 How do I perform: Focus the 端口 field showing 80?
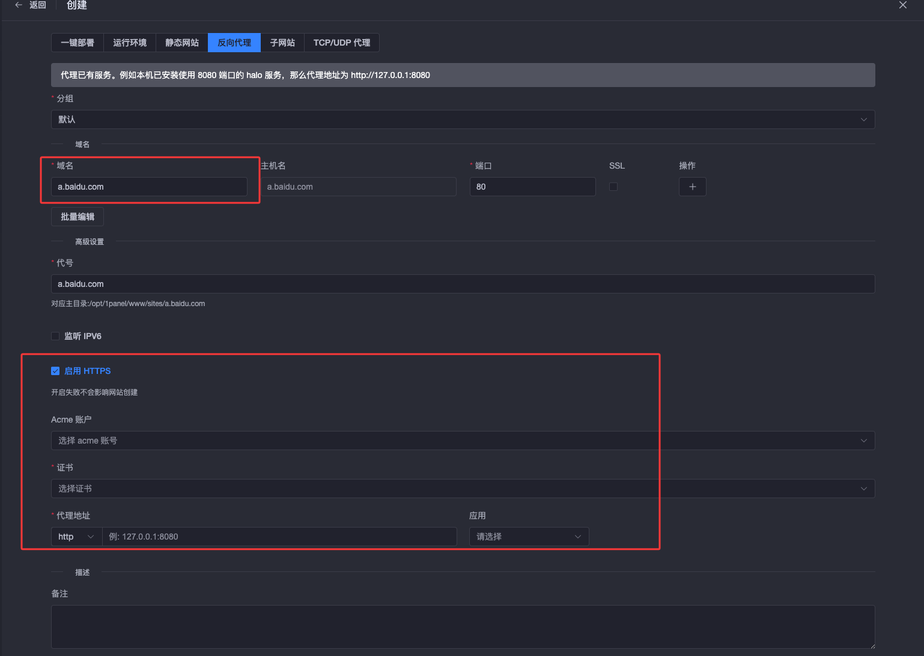[x=532, y=187]
